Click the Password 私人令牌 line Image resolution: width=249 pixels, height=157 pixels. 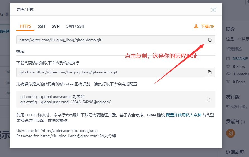66,136
